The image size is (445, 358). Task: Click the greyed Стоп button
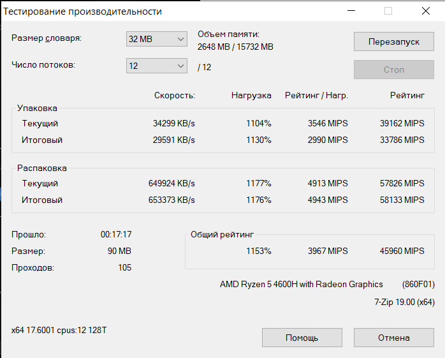tap(393, 70)
